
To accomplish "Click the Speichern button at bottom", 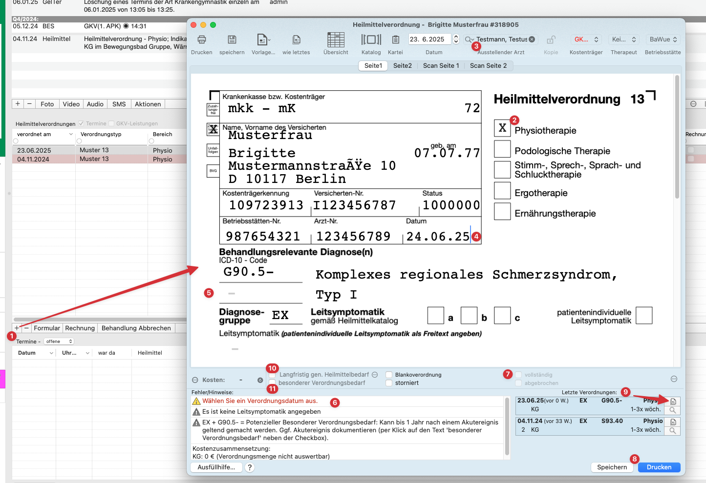I will coord(612,467).
